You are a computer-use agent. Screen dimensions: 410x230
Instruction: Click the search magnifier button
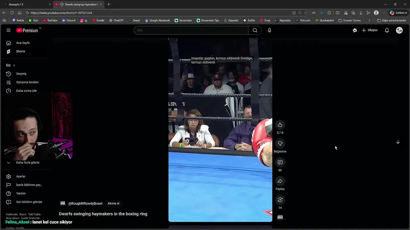[255, 30]
